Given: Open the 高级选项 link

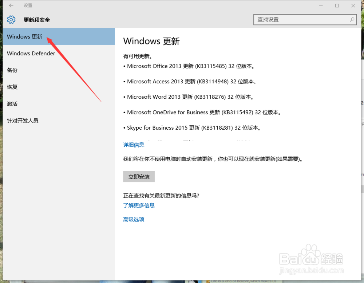Looking at the screenshot, I should [134, 220].
